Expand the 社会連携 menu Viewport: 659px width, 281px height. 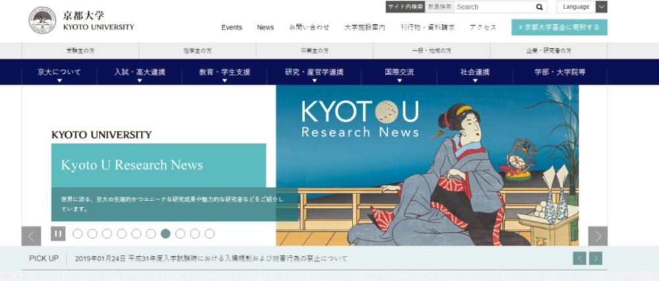click(x=475, y=72)
